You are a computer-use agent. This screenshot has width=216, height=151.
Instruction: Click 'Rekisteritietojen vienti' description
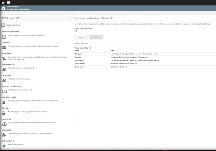(16, 144)
